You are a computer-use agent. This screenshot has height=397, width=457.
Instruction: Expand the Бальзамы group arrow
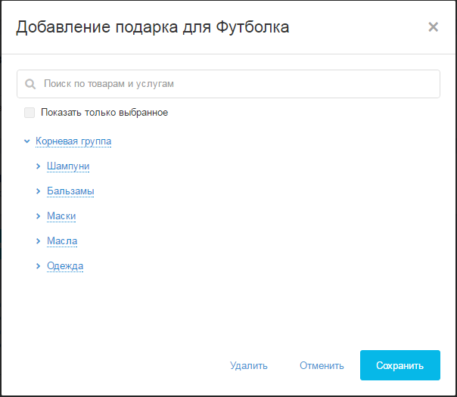tap(38, 191)
